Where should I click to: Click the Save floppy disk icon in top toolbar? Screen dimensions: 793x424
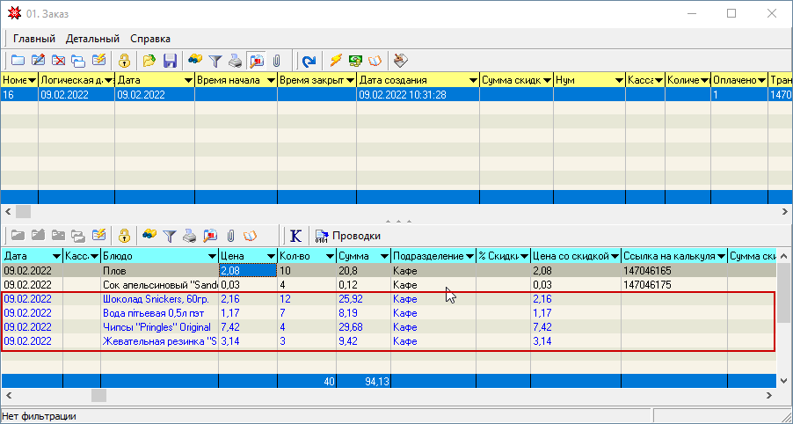point(171,61)
